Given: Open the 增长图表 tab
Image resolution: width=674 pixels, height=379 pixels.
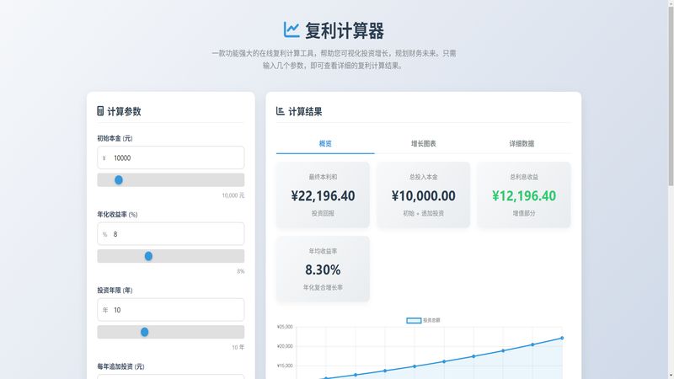Looking at the screenshot, I should [x=423, y=144].
